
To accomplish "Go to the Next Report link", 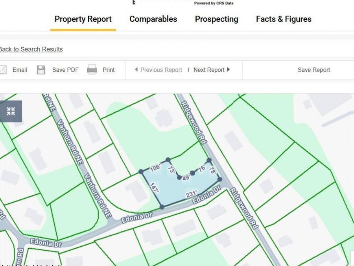I will [x=209, y=70].
